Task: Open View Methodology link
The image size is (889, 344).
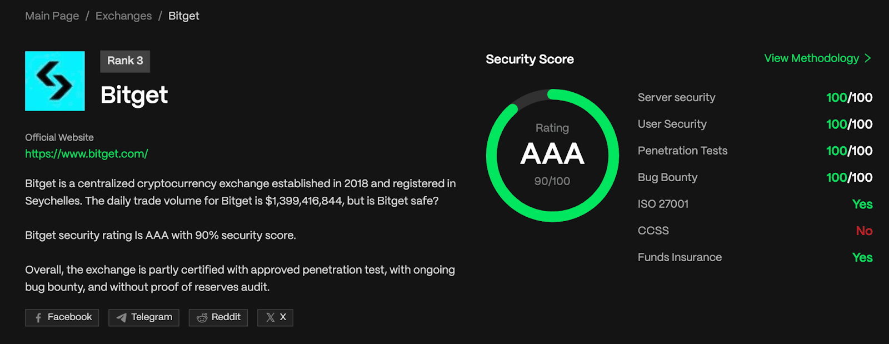Action: click(812, 58)
